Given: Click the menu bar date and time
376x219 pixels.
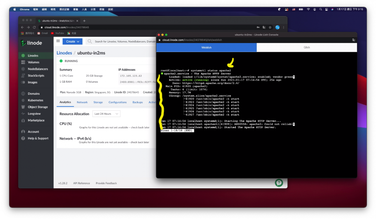Looking at the screenshot, I should click(x=350, y=9).
